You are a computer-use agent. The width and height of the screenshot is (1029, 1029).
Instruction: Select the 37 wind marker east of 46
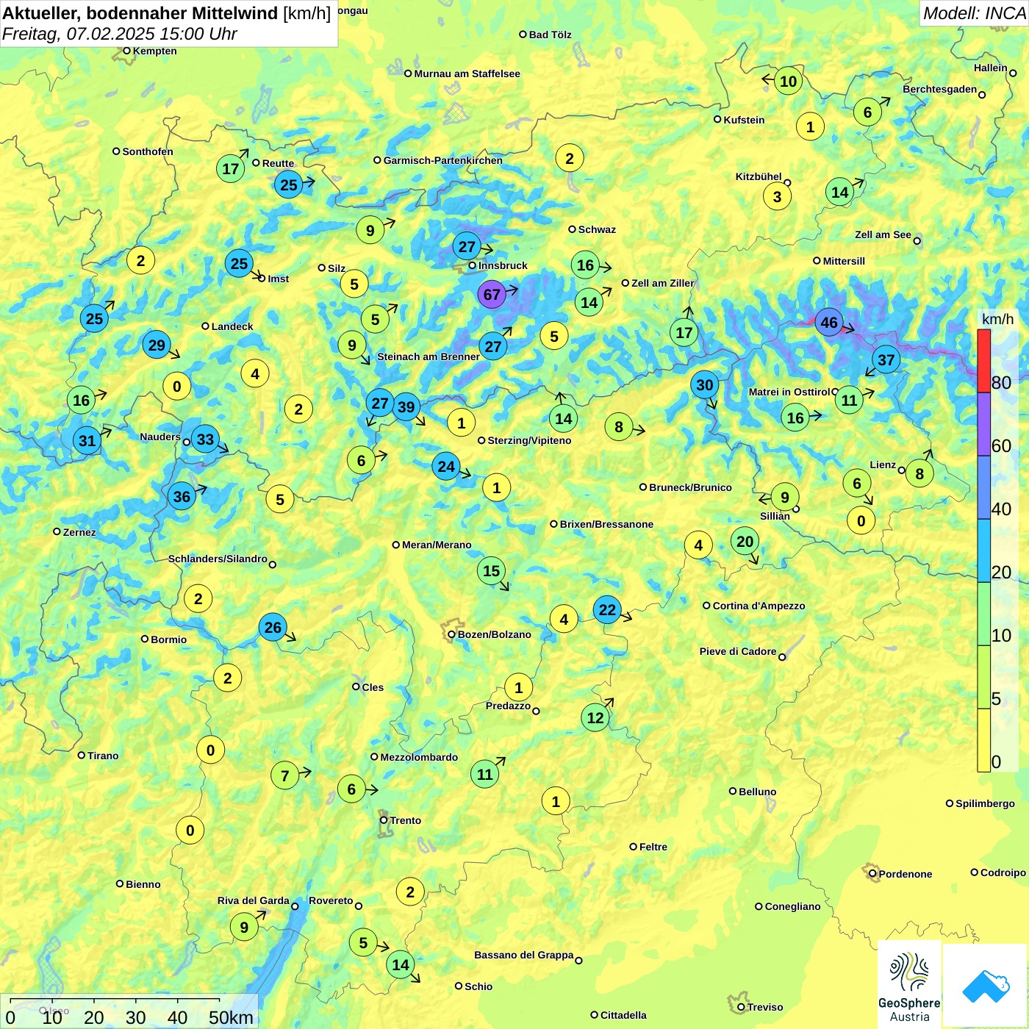[886, 360]
